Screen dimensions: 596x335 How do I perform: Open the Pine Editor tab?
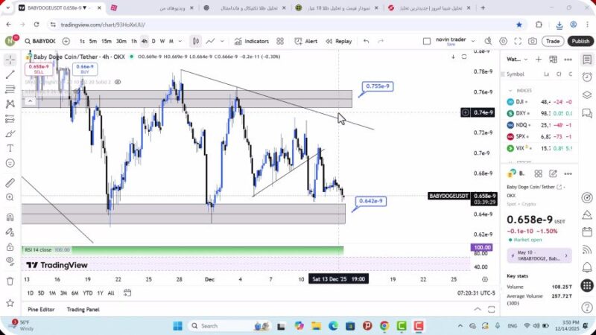click(x=41, y=309)
